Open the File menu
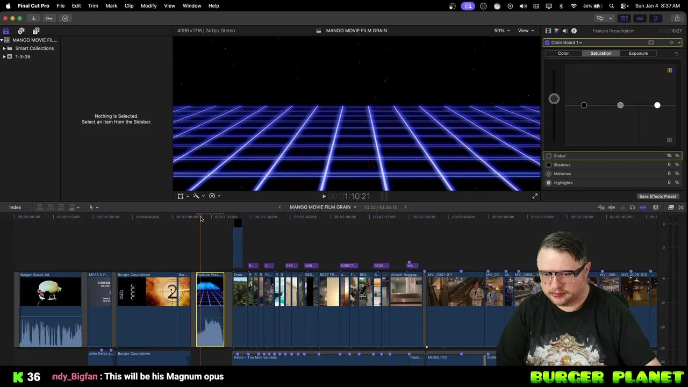 pyautogui.click(x=60, y=6)
